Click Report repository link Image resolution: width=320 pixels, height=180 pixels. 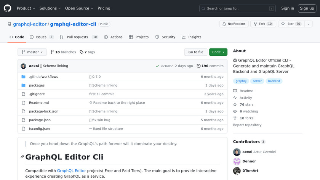click(247, 125)
